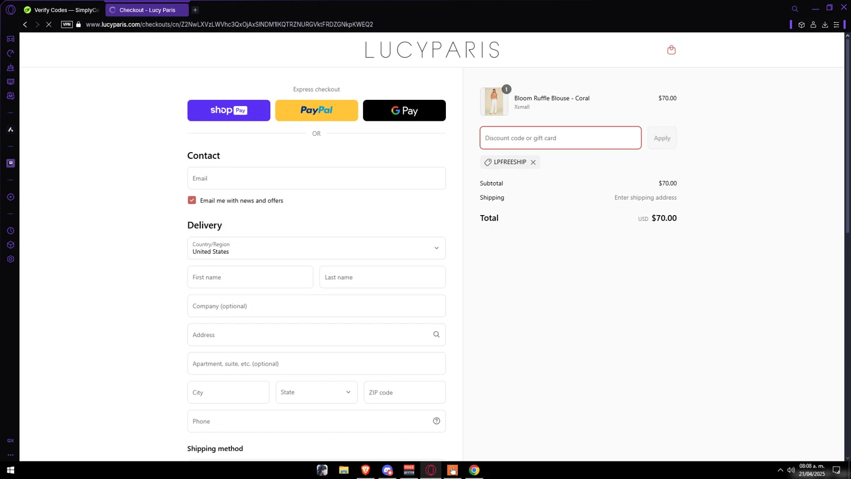Focus the Company (optional) field
This screenshot has width=851, height=479.
(x=317, y=306)
